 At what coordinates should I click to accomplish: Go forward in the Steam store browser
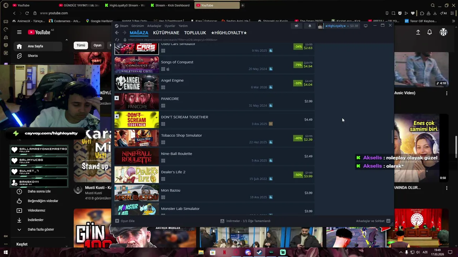[124, 32]
